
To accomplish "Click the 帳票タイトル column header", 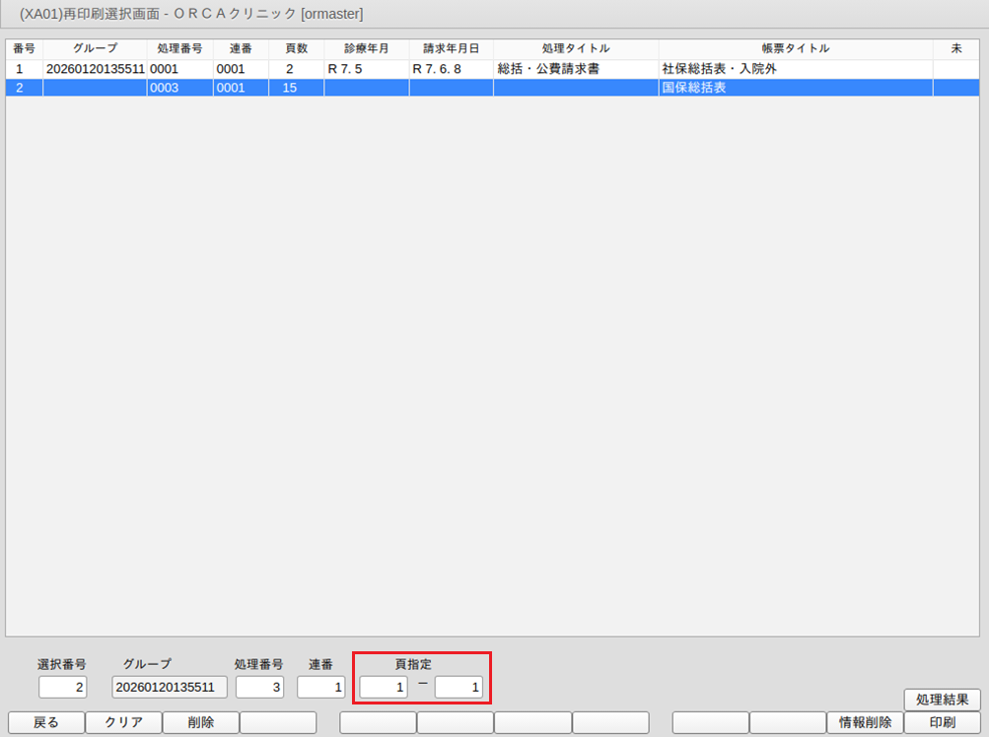I will pos(795,48).
